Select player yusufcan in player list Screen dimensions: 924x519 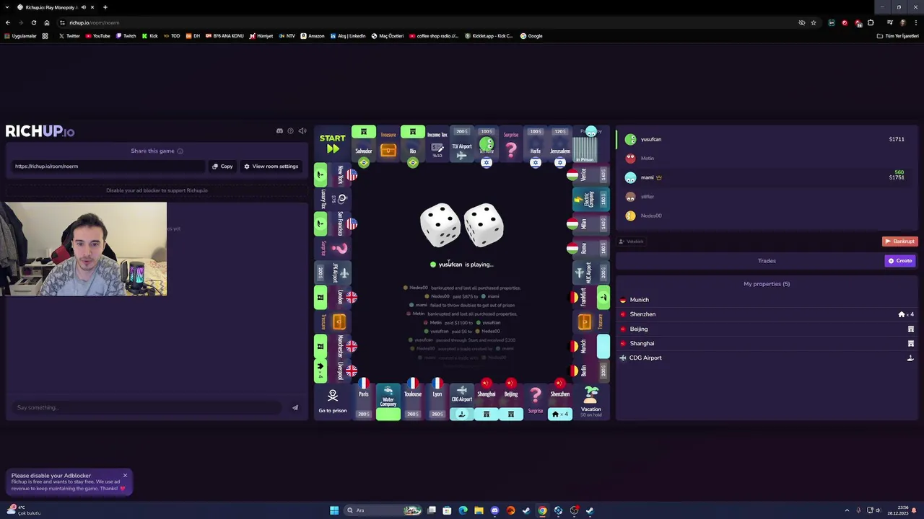tap(766, 139)
